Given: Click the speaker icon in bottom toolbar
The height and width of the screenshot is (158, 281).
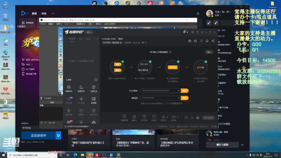Looking at the screenshot, I should [x=173, y=117].
